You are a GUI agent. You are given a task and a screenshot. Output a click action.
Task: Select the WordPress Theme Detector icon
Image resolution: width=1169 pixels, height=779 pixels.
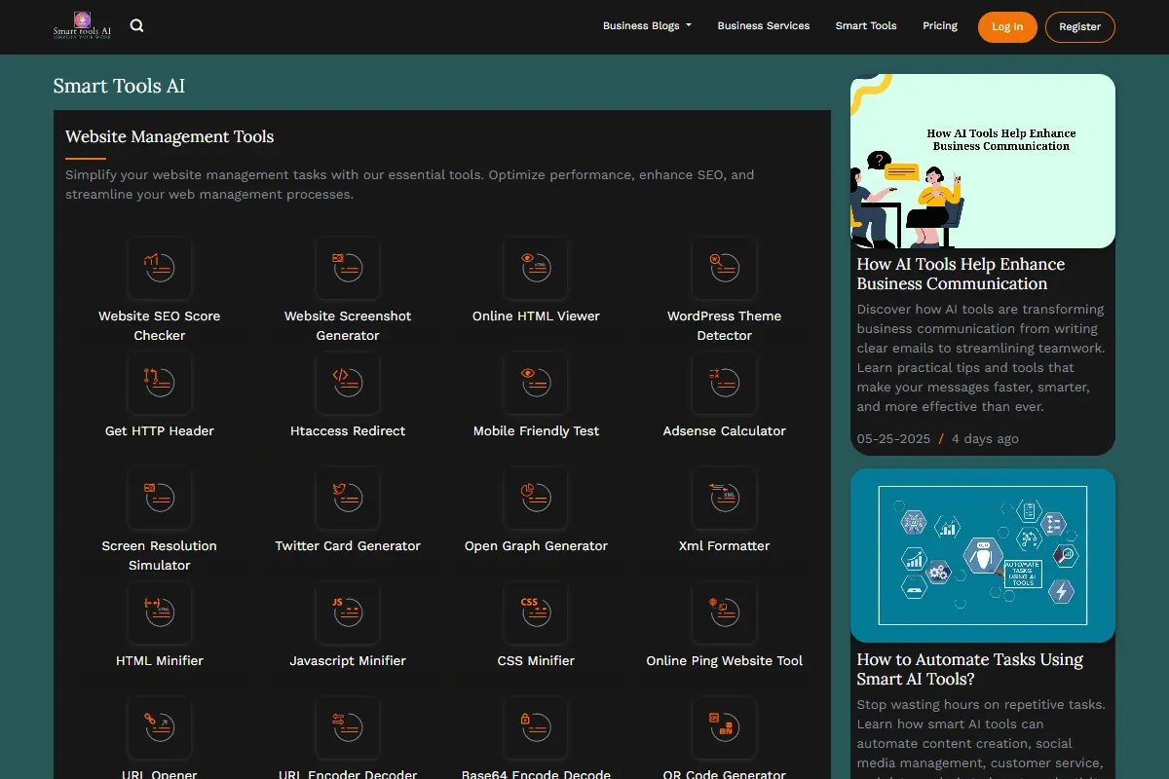click(724, 268)
